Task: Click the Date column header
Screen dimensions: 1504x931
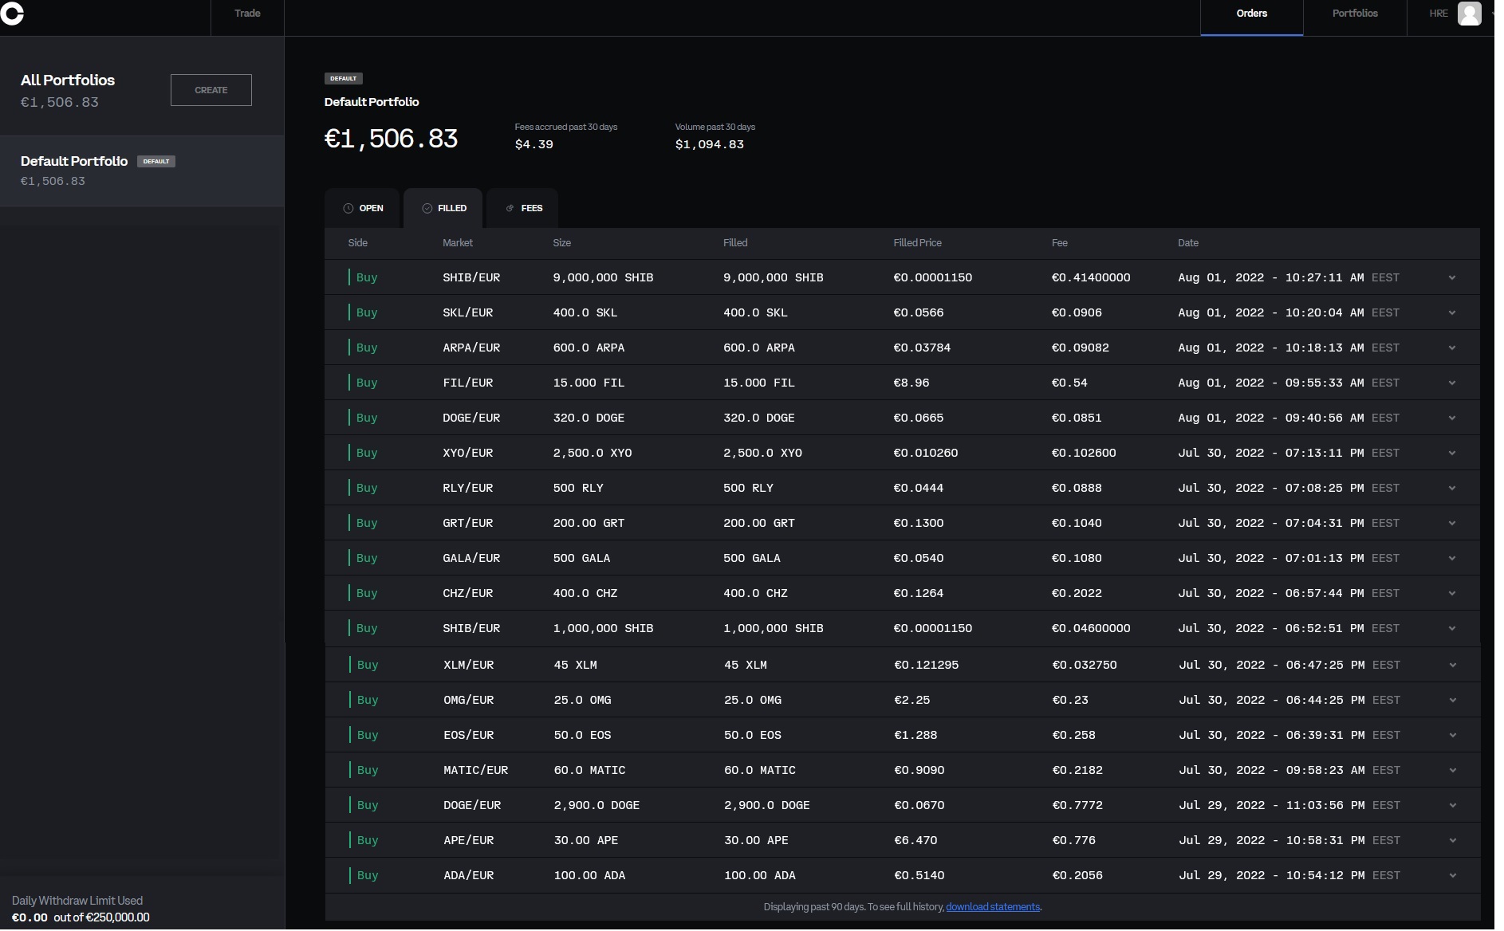Action: [x=1187, y=243]
